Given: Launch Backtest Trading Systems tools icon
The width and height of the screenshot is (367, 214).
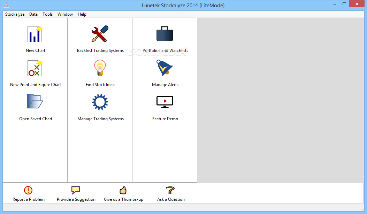Looking at the screenshot, I should pyautogui.click(x=100, y=34).
